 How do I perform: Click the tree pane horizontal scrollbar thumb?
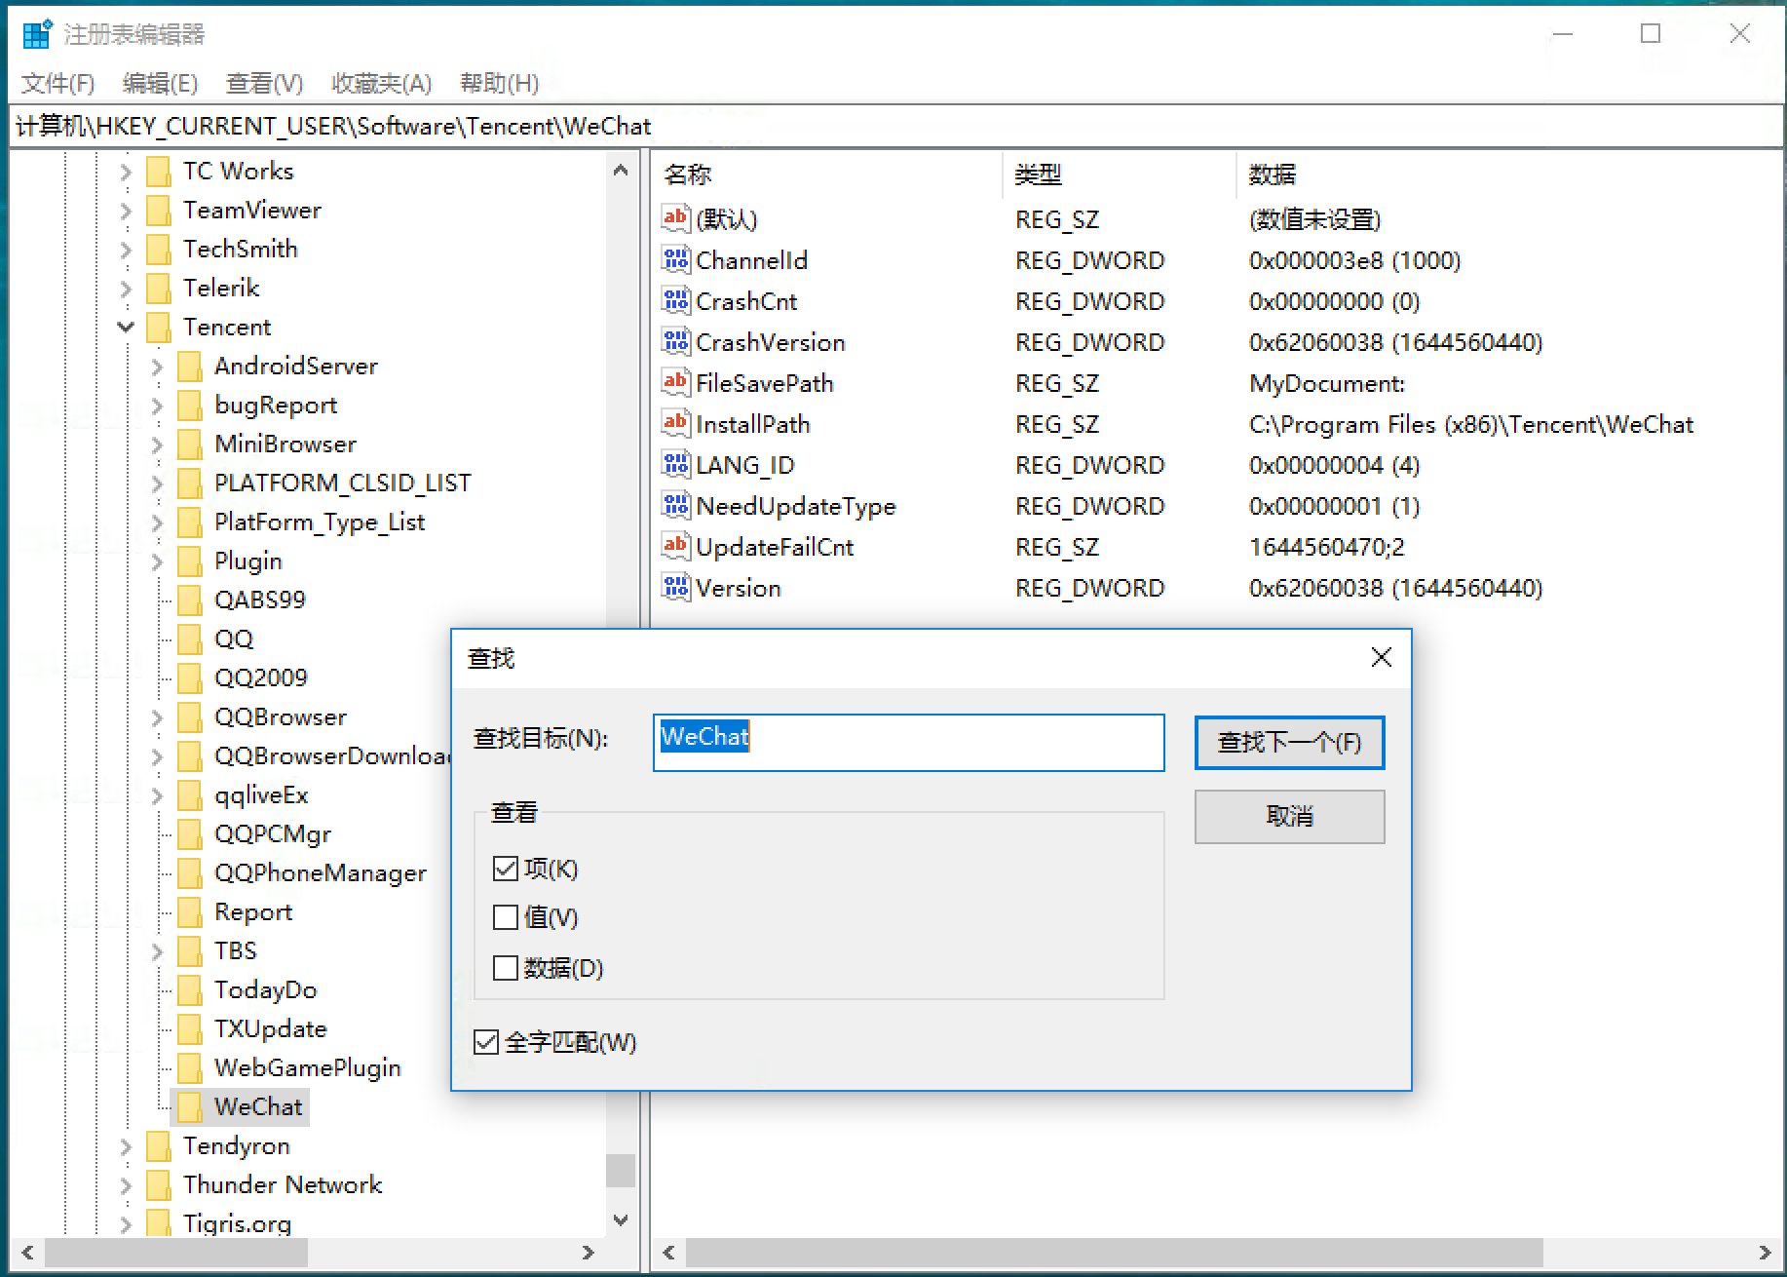click(176, 1253)
